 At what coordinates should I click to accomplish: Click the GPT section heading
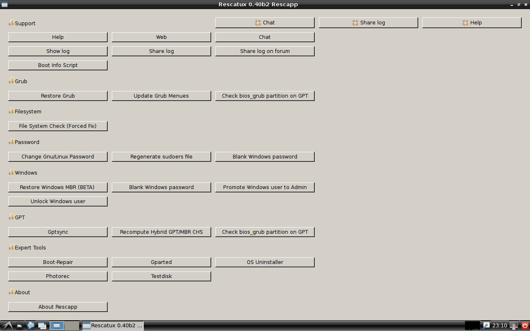[x=17, y=217]
